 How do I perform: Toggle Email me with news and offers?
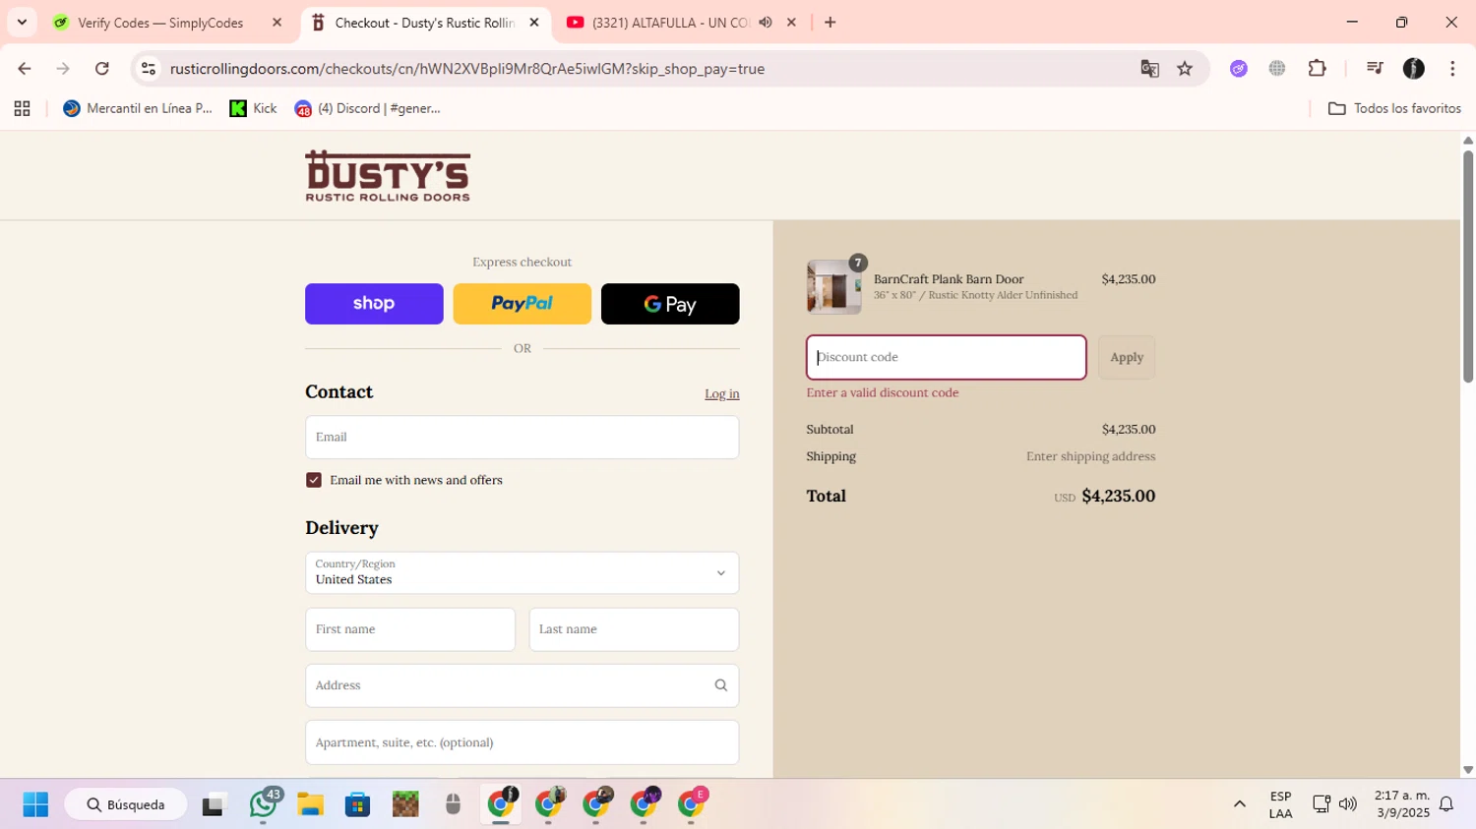click(x=314, y=480)
